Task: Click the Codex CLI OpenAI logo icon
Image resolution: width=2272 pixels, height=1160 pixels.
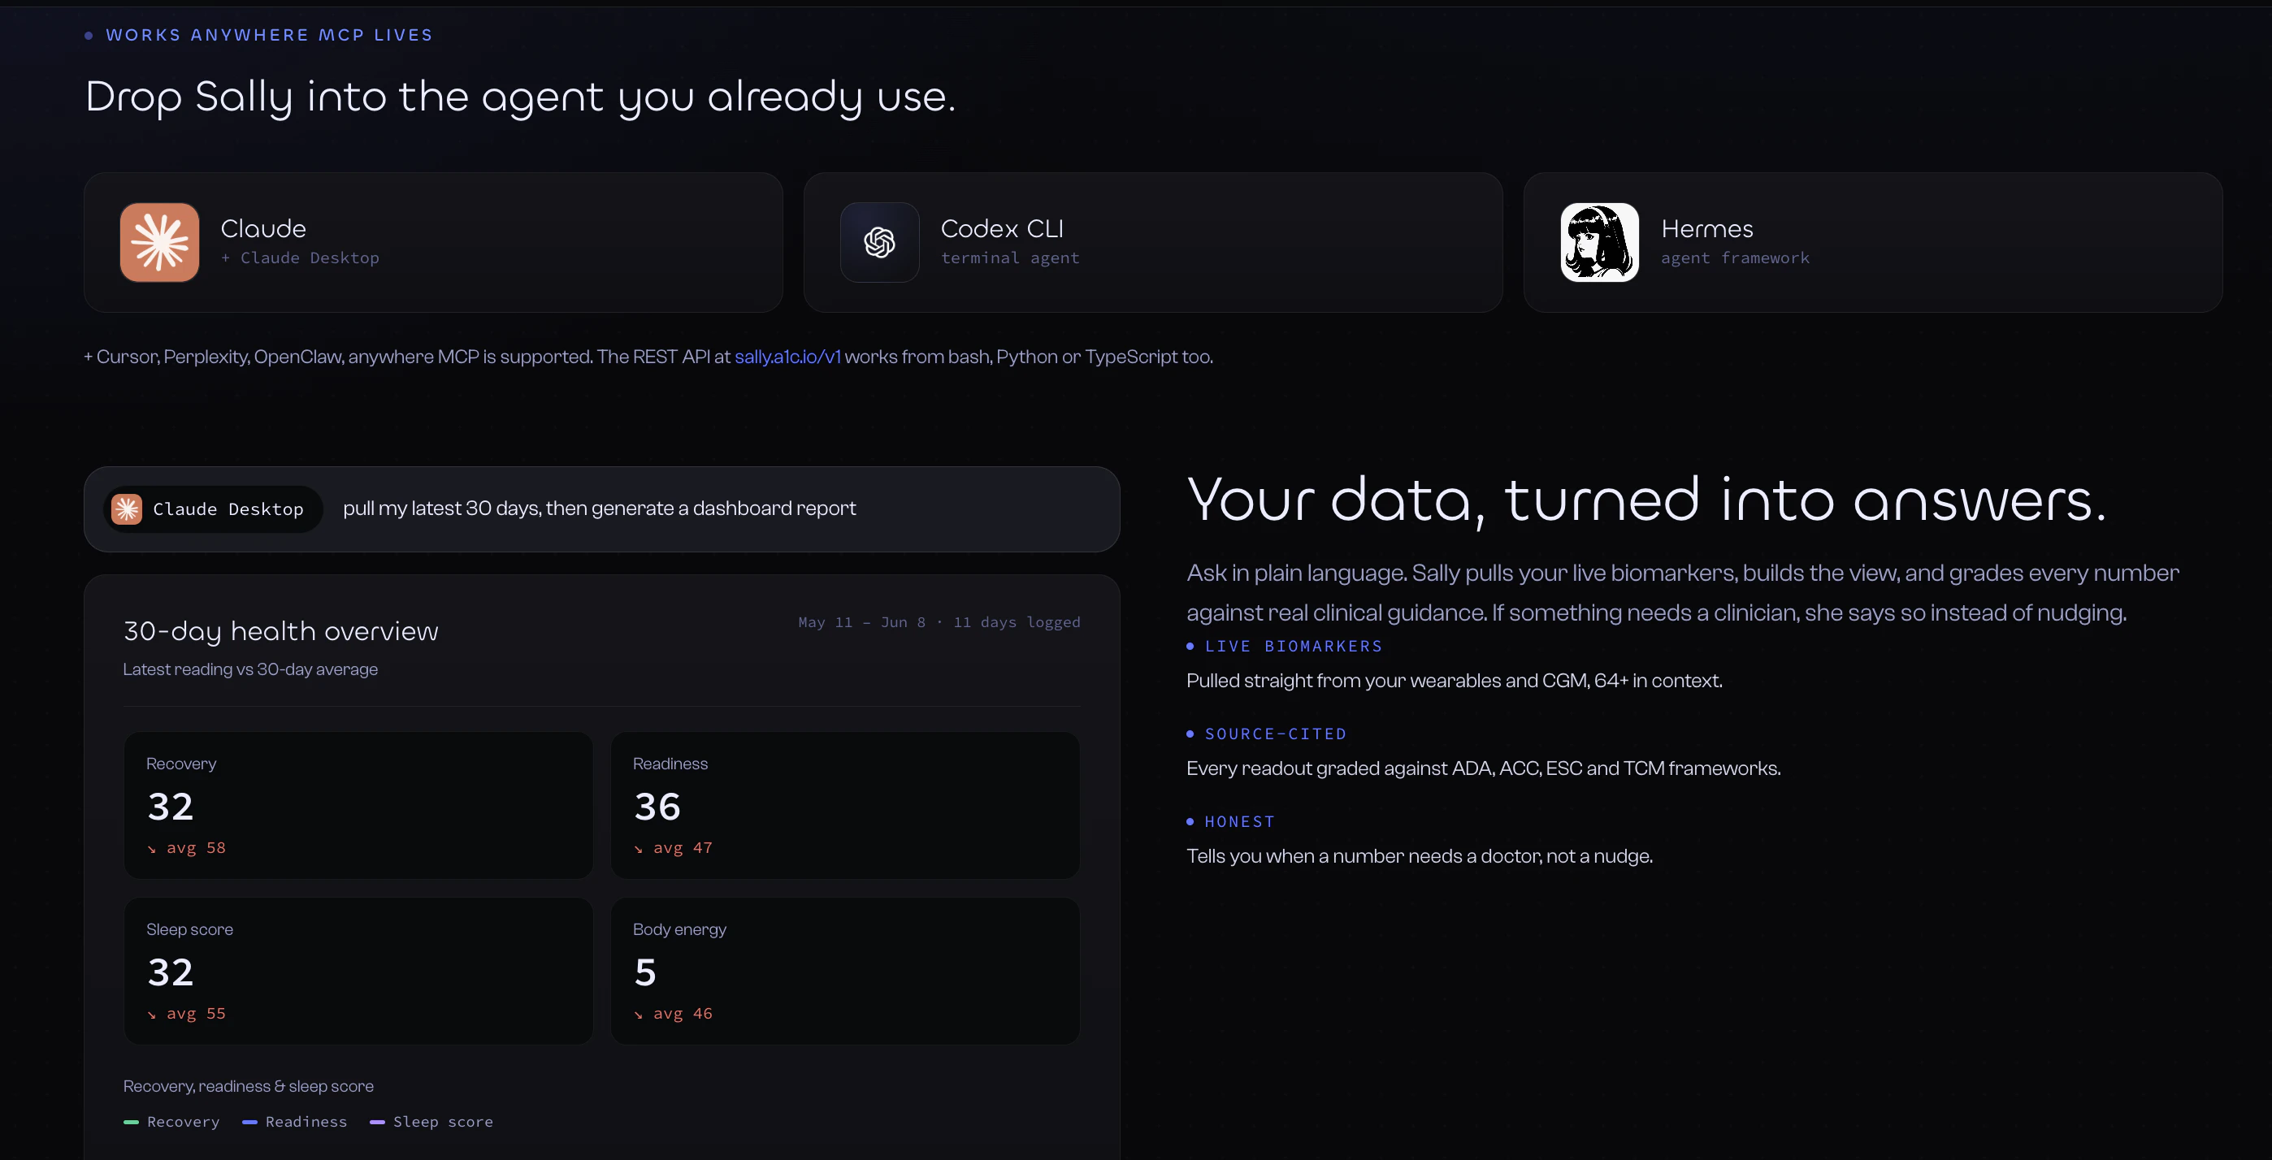Action: 879,242
